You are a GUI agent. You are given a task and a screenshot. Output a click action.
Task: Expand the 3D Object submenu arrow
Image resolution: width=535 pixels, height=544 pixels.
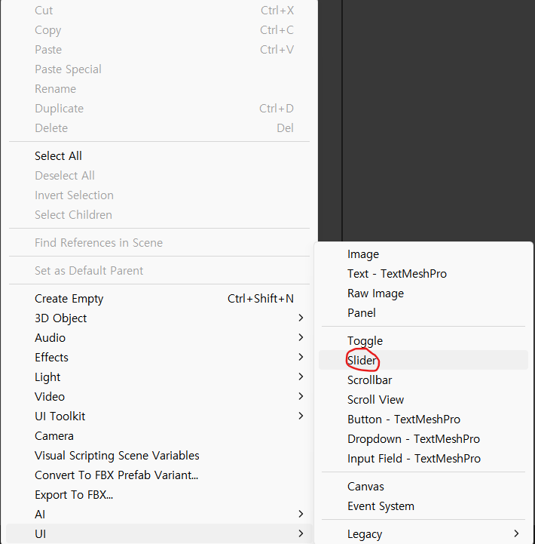tap(301, 318)
